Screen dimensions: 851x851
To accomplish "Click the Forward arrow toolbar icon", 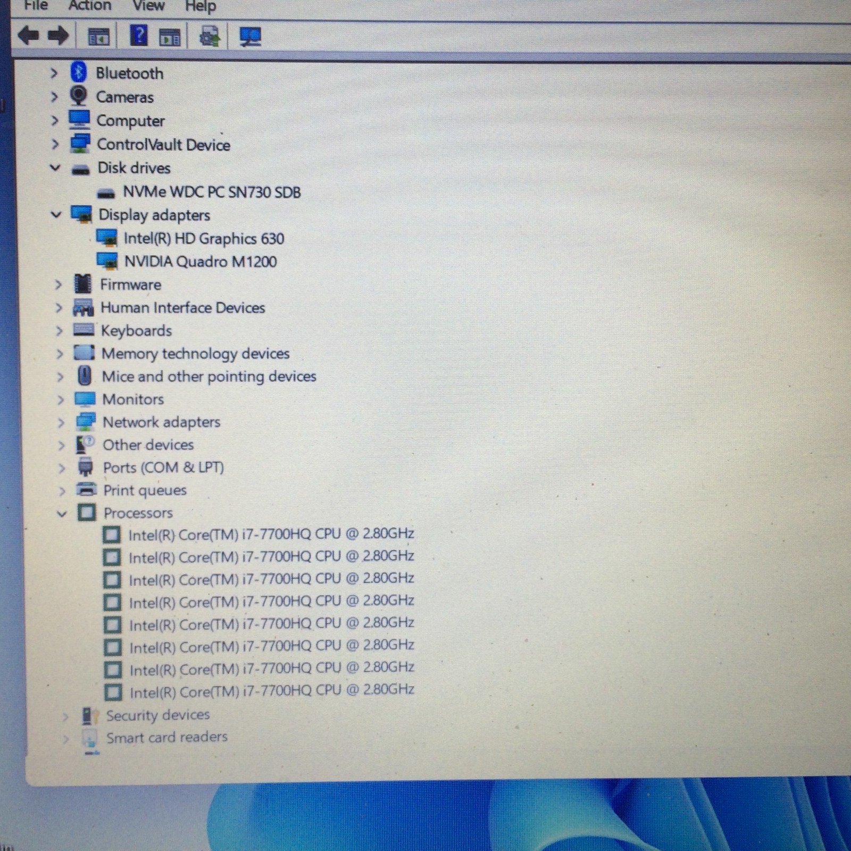I will pos(58,36).
